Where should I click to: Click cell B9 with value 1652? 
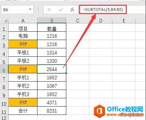pos(52,94)
